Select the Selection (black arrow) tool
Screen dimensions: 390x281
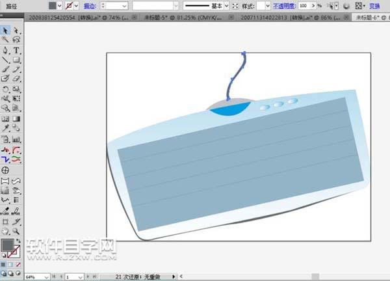pyautogui.click(x=5, y=31)
